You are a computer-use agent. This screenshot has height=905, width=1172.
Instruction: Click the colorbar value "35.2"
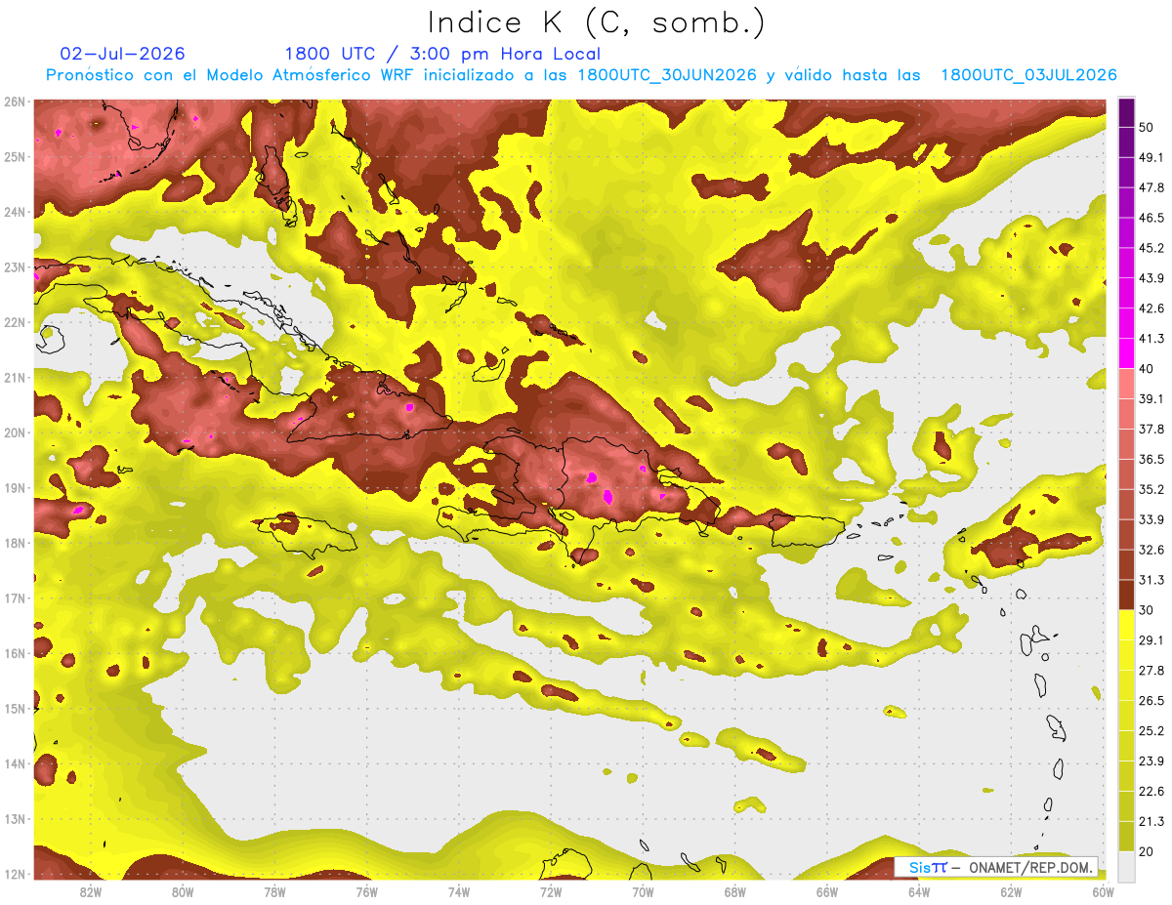click(x=1152, y=489)
